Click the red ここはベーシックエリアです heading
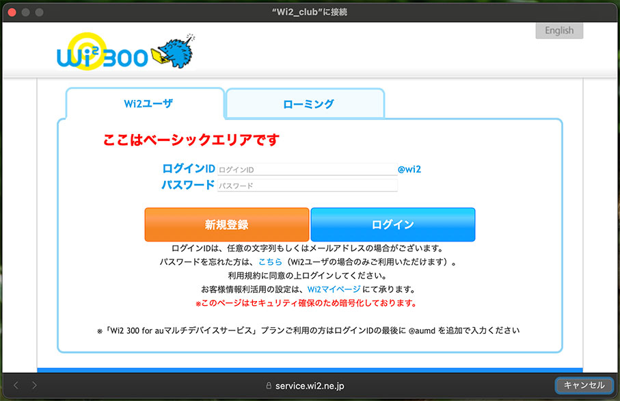 pyautogui.click(x=191, y=140)
